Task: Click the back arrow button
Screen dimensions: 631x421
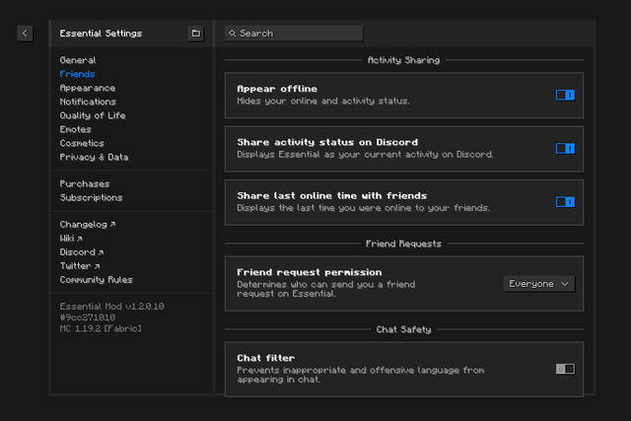Action: coord(25,34)
